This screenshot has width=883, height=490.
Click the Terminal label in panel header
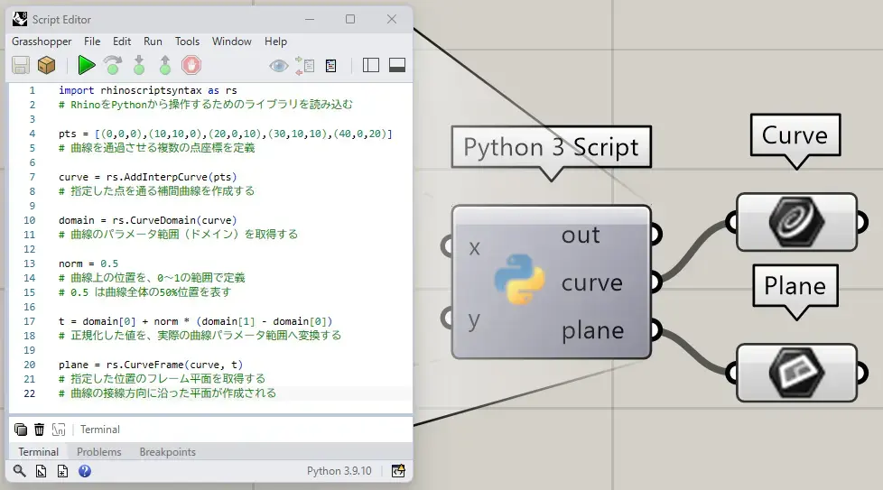100,430
